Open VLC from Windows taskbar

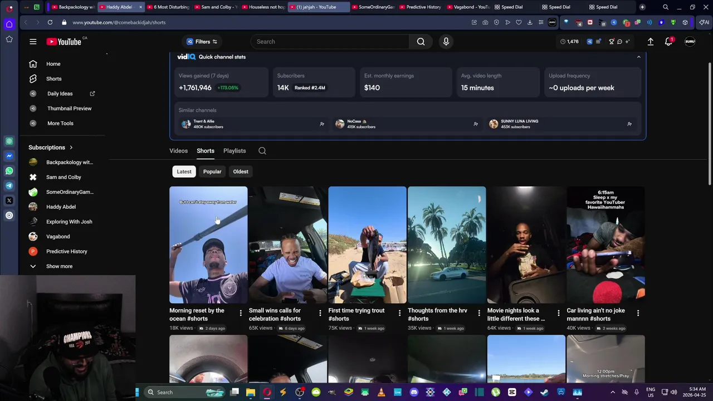point(381,392)
